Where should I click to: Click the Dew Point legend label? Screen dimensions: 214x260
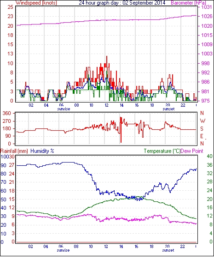pyautogui.click(x=192, y=151)
